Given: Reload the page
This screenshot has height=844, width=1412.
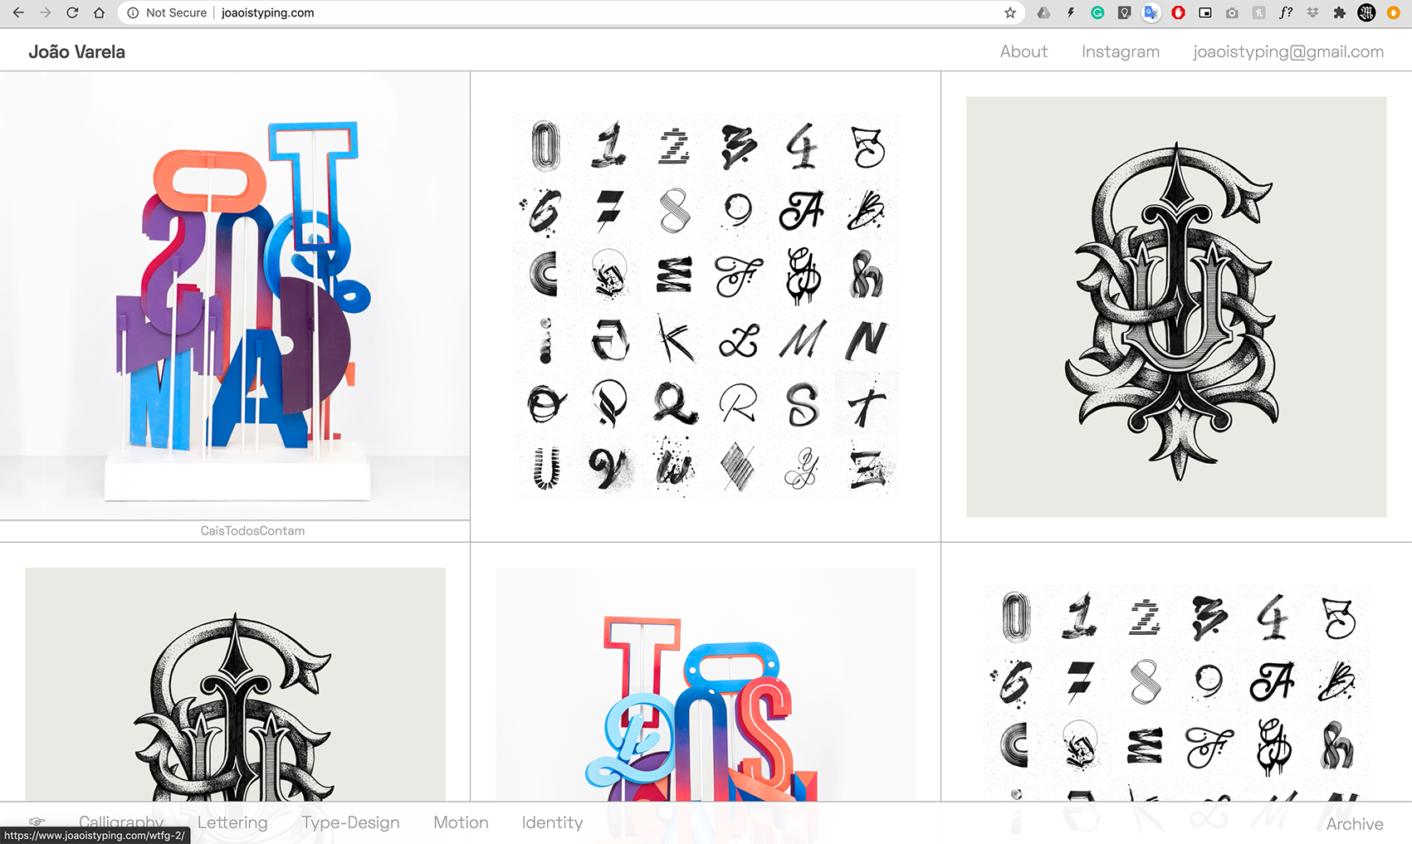Looking at the screenshot, I should [72, 12].
